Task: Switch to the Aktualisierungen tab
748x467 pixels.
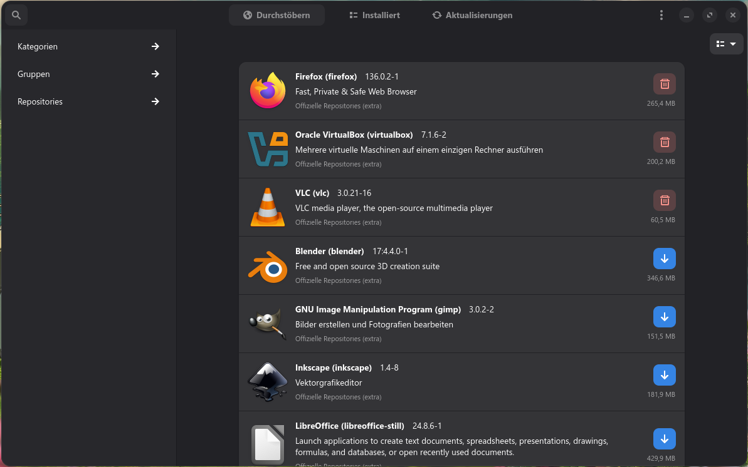Action: (x=472, y=15)
